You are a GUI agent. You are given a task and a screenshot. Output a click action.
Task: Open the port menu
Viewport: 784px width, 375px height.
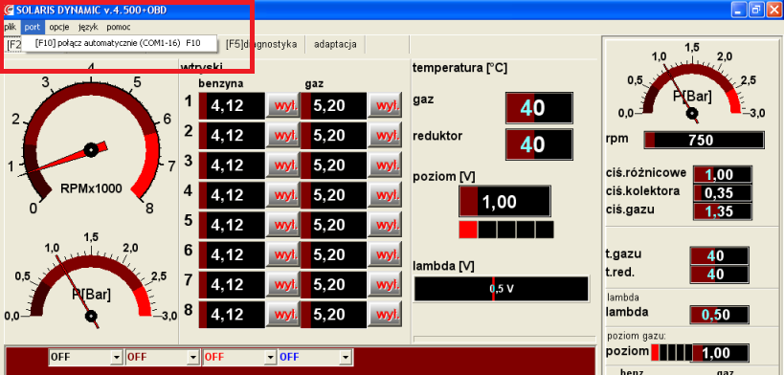(32, 27)
